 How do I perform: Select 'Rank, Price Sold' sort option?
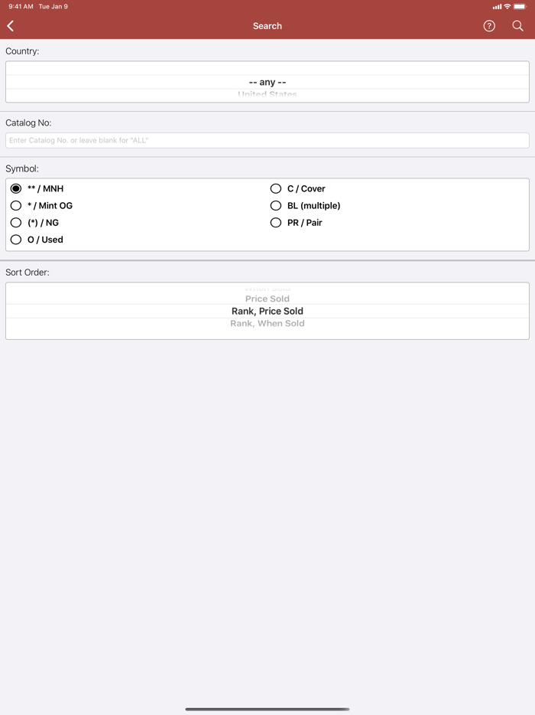coord(267,311)
